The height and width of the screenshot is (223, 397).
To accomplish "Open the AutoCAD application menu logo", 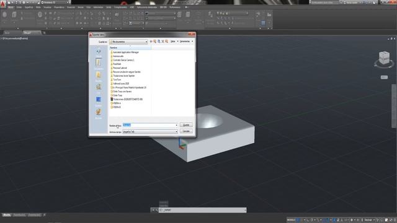I will coord(3,4).
